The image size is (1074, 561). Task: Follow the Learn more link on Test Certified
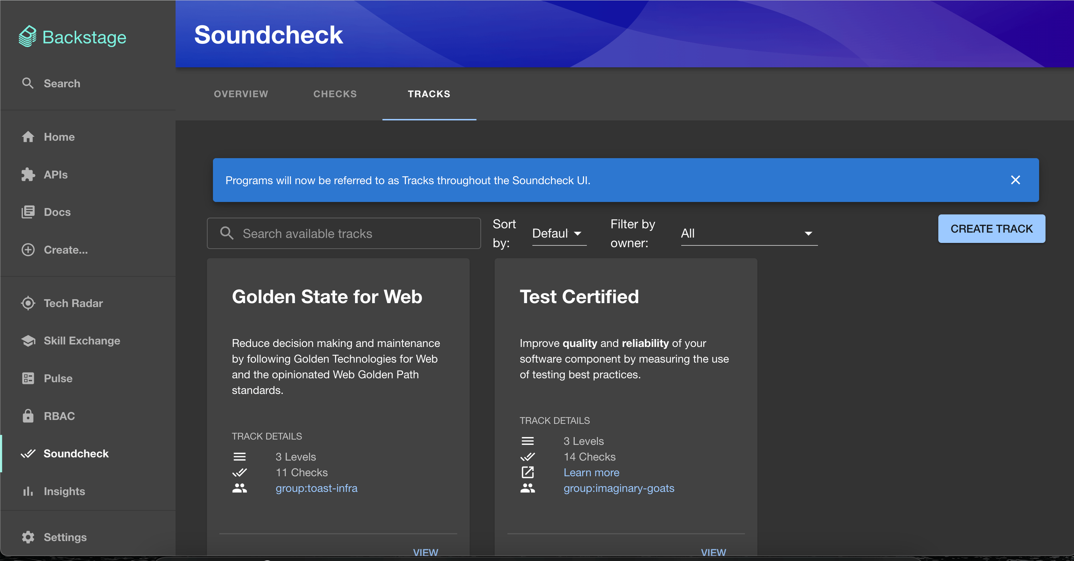tap(591, 472)
